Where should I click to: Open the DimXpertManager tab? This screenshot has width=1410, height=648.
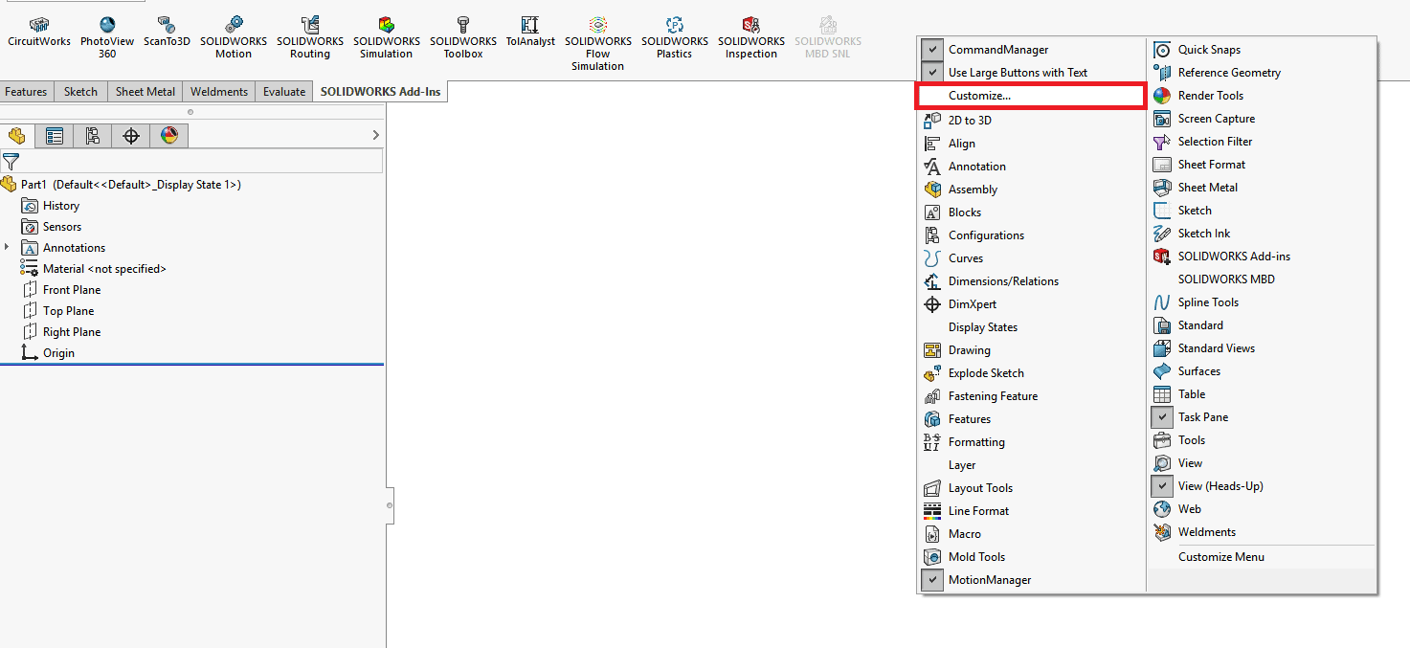click(131, 136)
